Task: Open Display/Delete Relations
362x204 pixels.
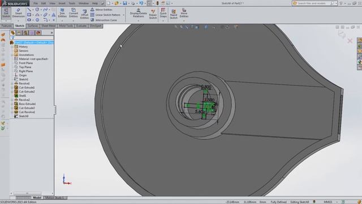Action: tap(138, 13)
